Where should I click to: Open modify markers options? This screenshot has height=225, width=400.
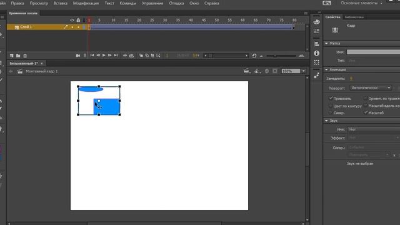(158, 56)
